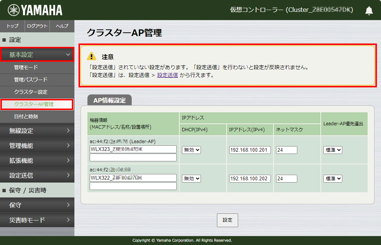Go to 日付と時刻 settings

(26, 116)
